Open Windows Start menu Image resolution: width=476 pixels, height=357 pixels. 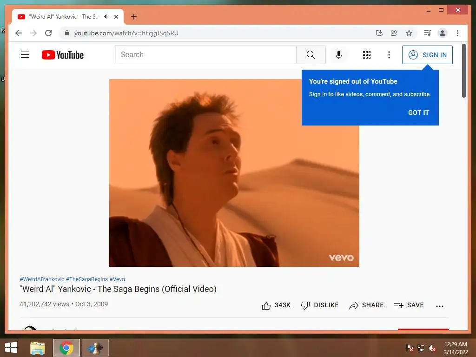pos(11,348)
